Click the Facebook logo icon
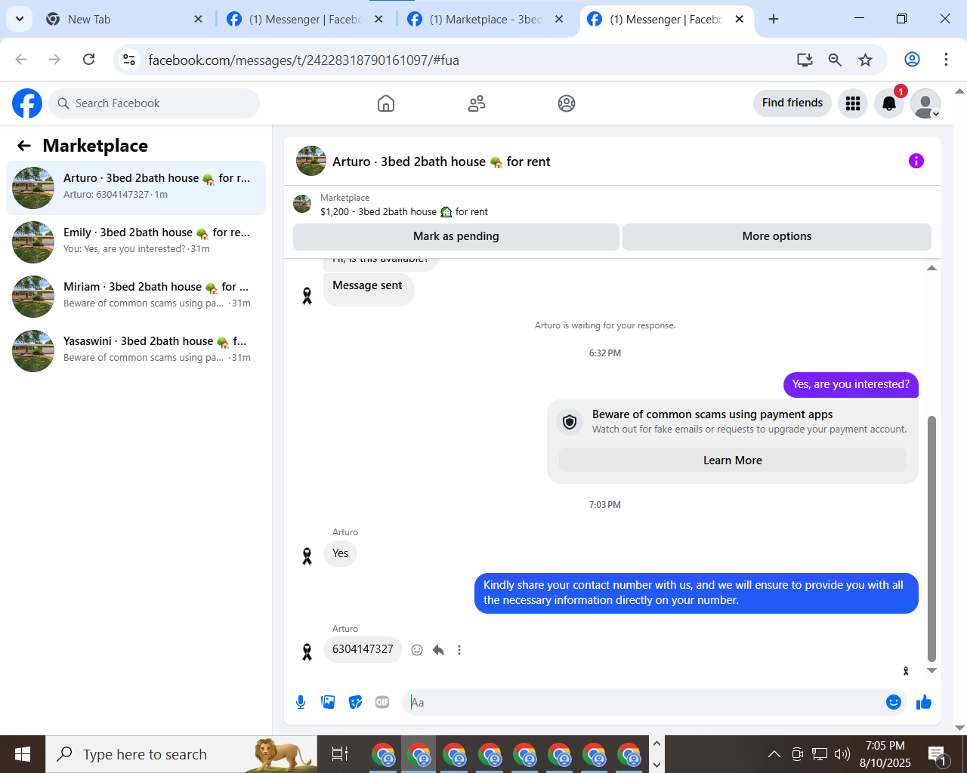Screen dimensions: 967x773 tap(27, 103)
